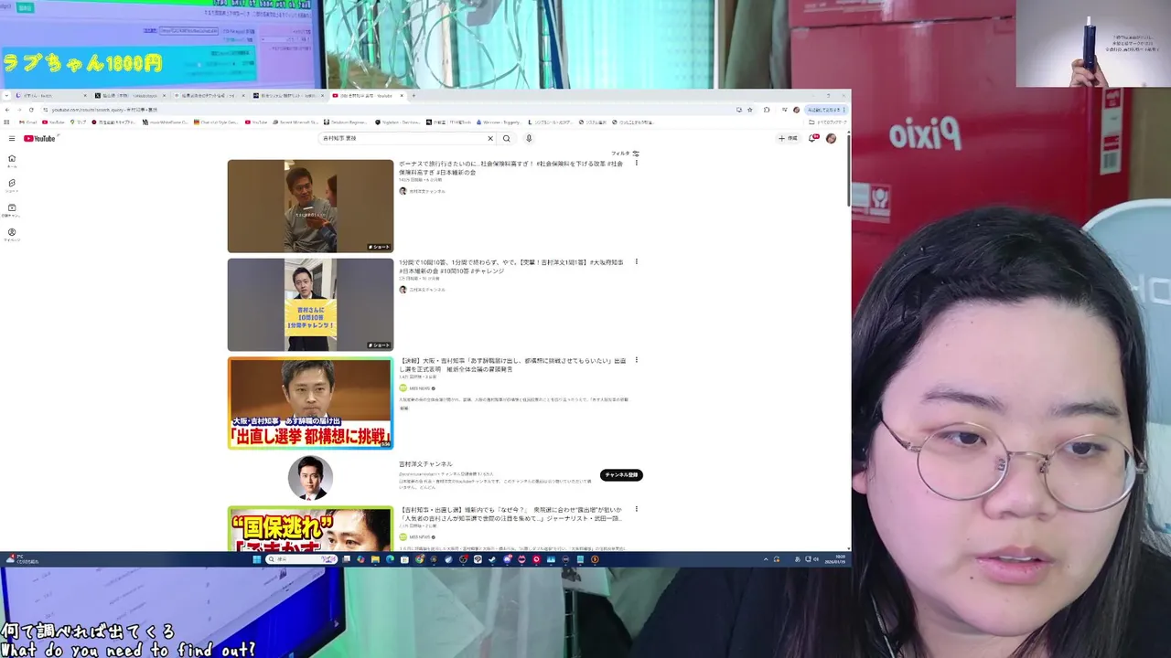The height and width of the screenshot is (658, 1171).
Task: Open the YouTube hamburger guide menu
Action: (12, 139)
